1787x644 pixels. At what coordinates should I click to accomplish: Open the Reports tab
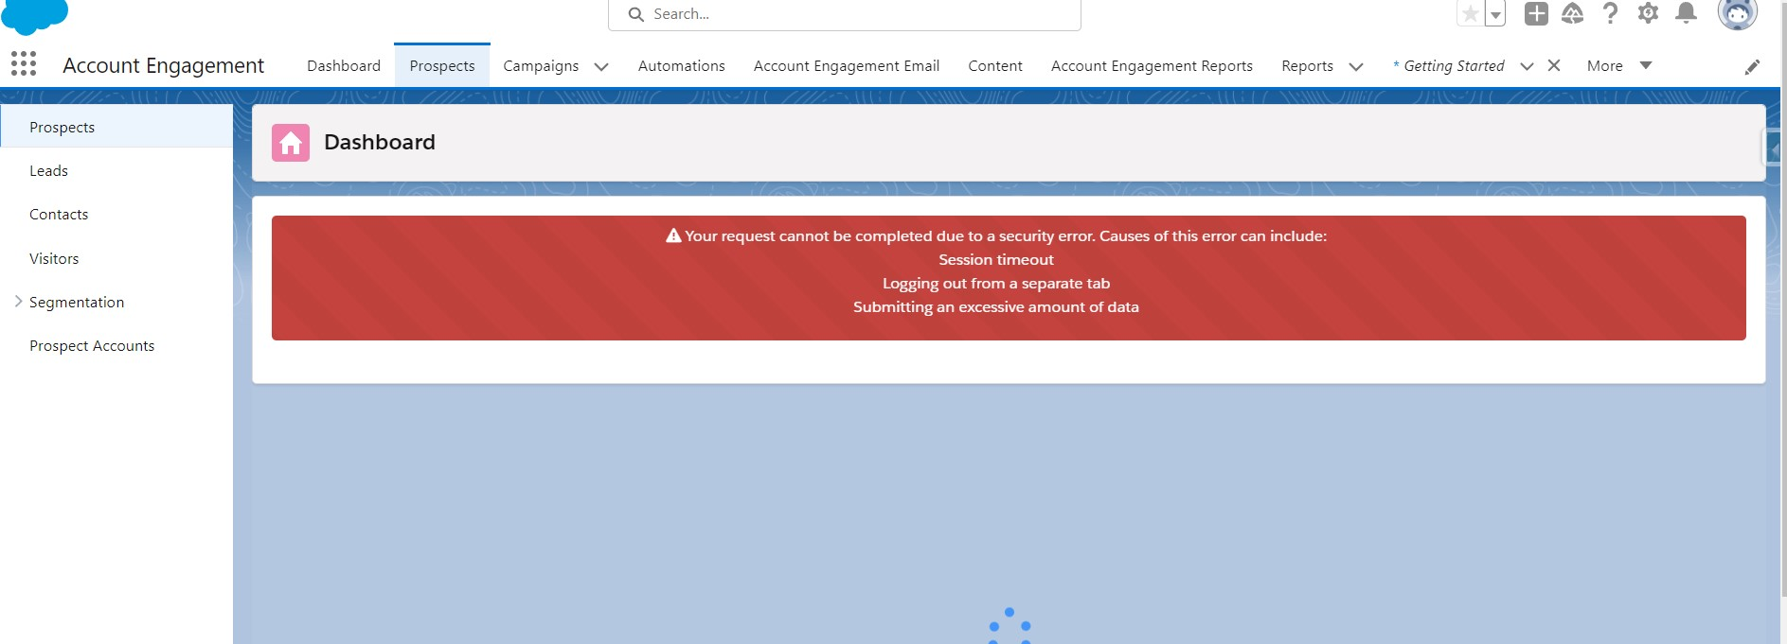click(x=1307, y=66)
